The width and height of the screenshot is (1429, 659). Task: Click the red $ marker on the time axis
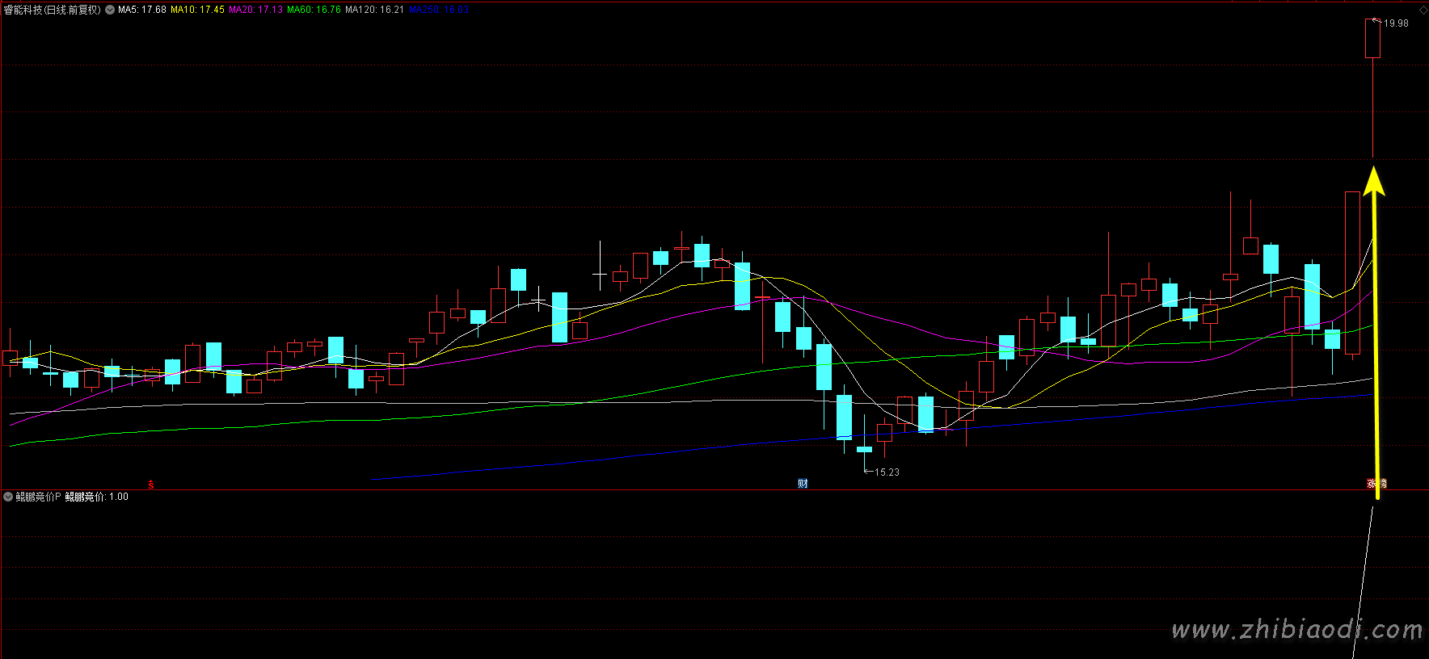click(x=151, y=485)
